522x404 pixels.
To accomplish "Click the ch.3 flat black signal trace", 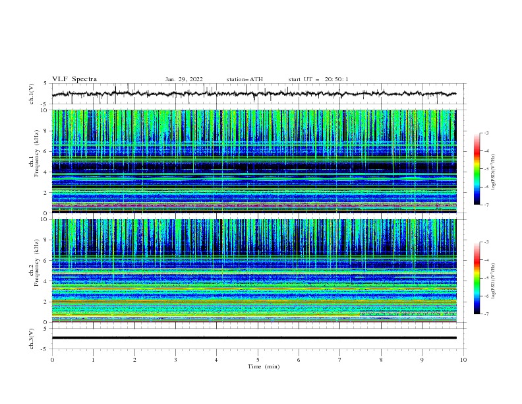I will [254, 338].
